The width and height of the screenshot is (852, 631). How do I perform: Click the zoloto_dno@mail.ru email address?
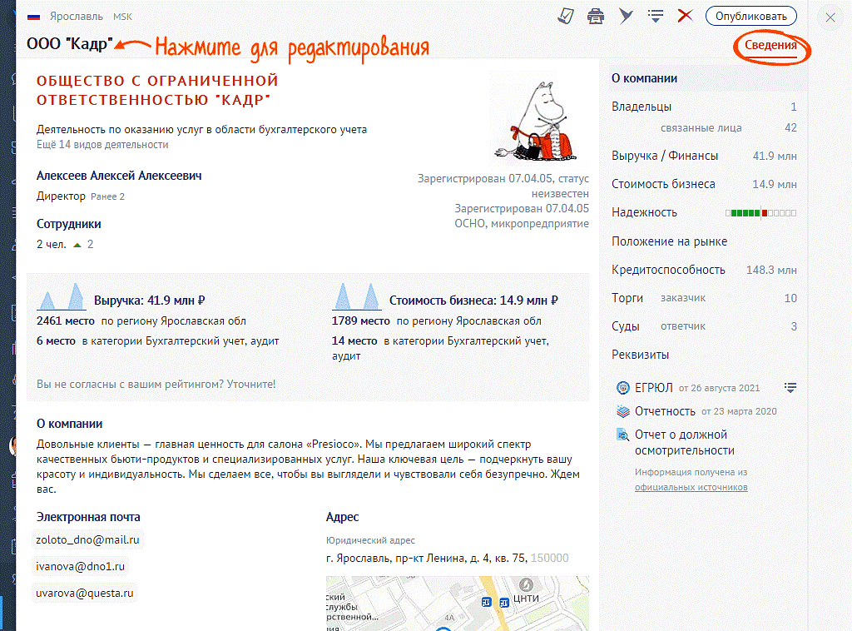(87, 539)
